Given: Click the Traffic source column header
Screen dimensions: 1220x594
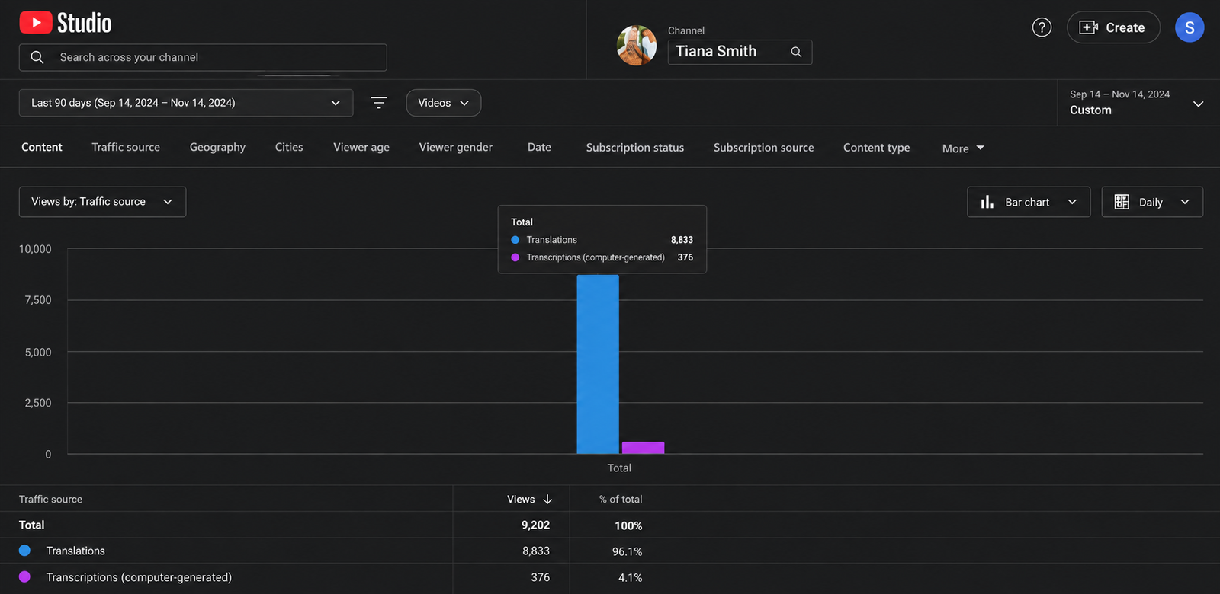Looking at the screenshot, I should click(x=50, y=500).
